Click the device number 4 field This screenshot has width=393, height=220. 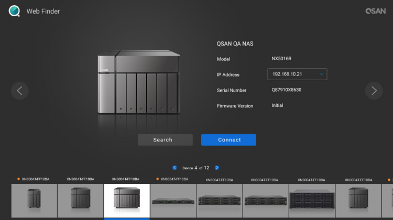coord(196,168)
